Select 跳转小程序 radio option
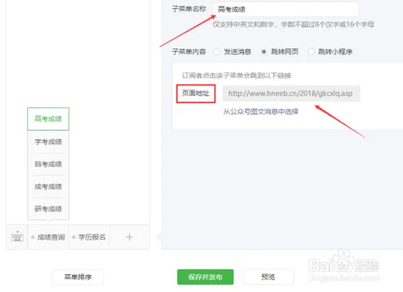Image resolution: width=403 pixels, height=292 pixels. (311, 52)
